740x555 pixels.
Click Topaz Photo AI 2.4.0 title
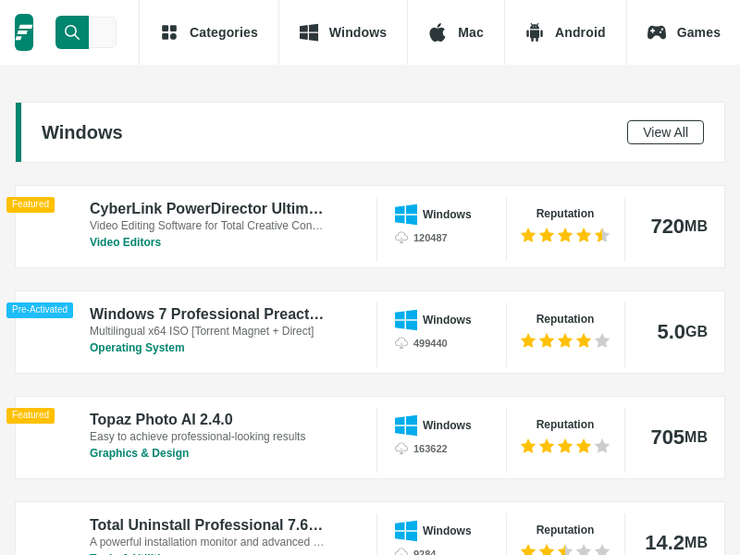click(161, 420)
